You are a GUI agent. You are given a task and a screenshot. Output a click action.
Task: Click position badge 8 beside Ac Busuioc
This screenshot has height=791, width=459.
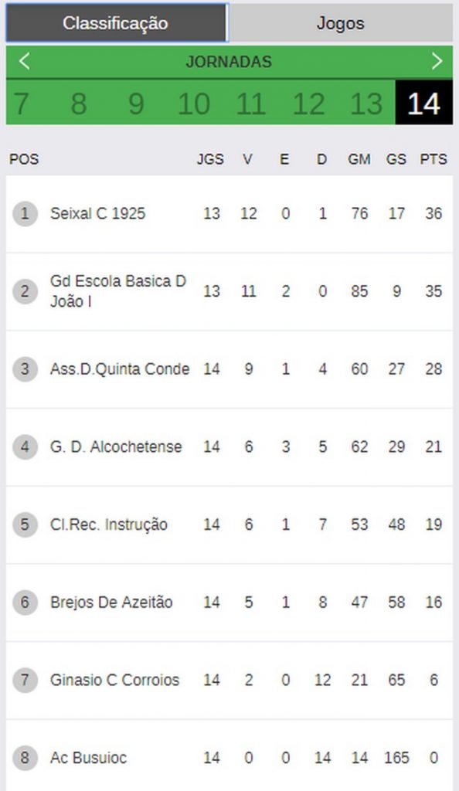(25, 757)
